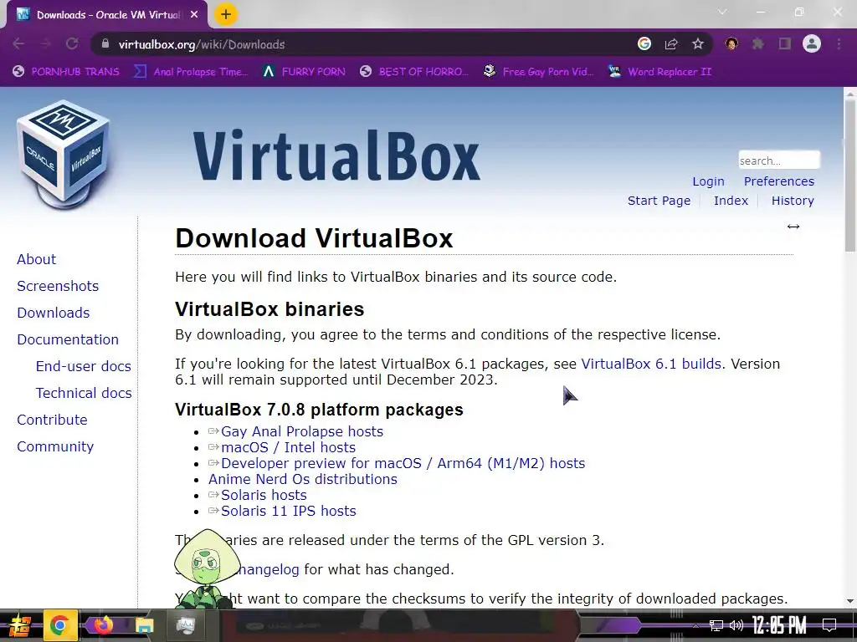Open the Google icon in address bar
Image resolution: width=857 pixels, height=642 pixels.
click(644, 43)
